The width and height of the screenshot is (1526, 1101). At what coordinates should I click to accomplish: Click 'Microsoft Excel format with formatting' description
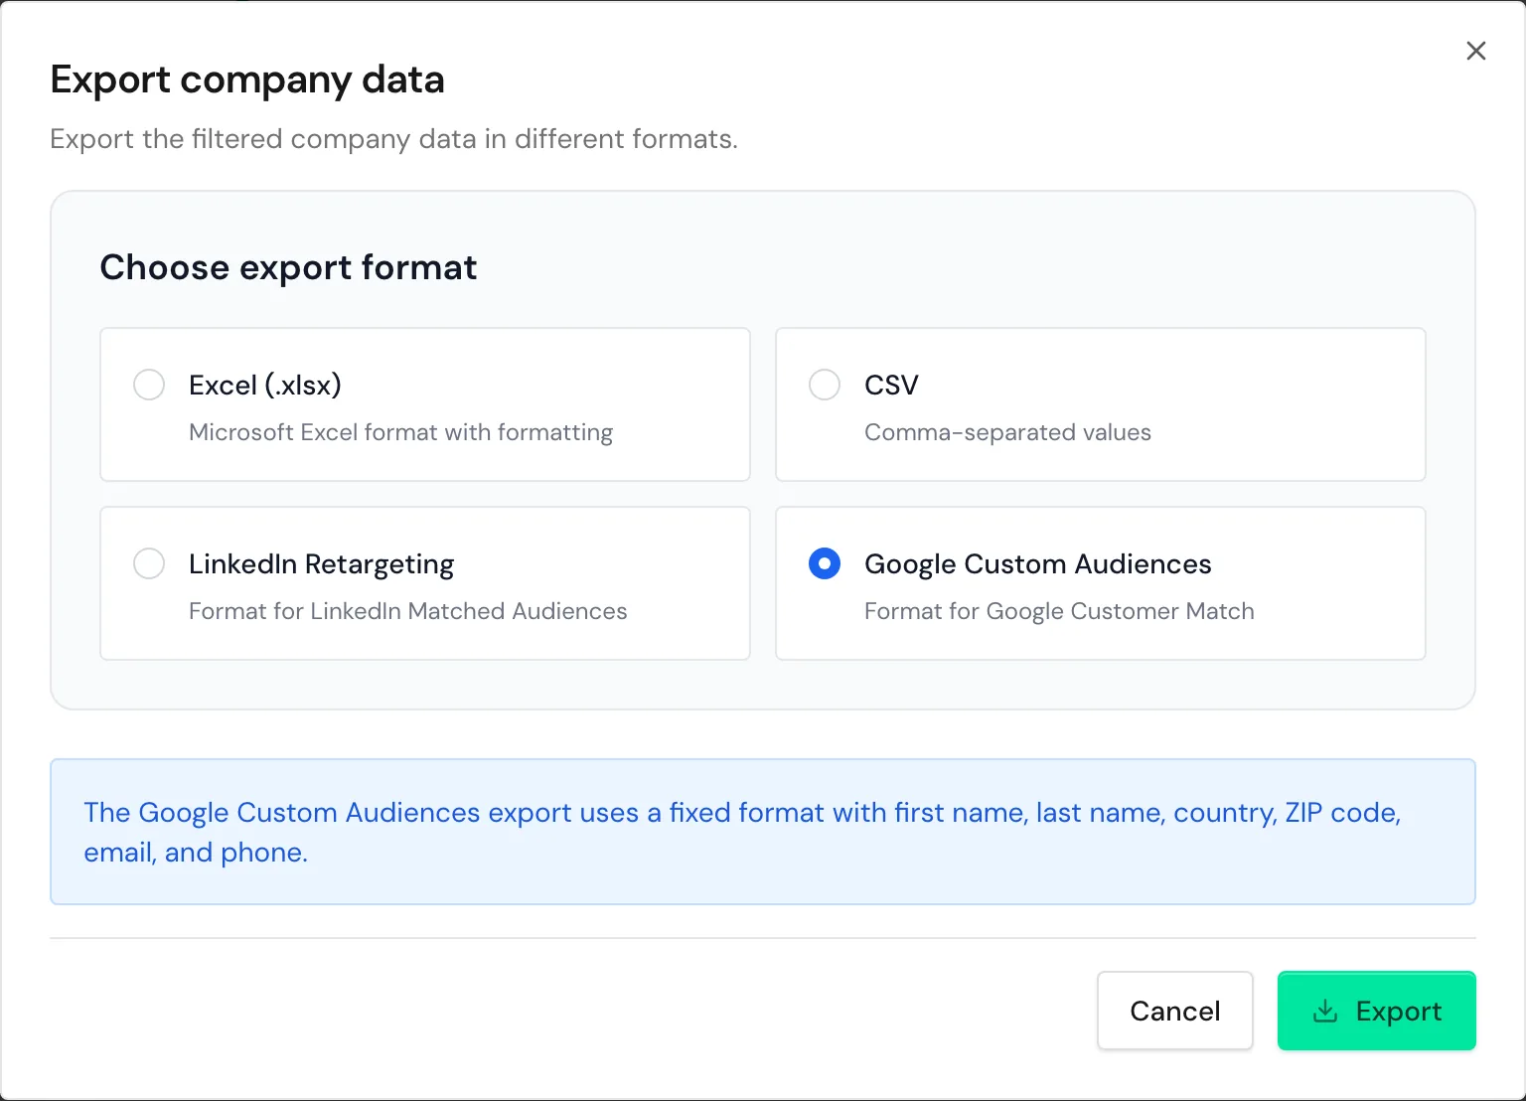coord(400,432)
